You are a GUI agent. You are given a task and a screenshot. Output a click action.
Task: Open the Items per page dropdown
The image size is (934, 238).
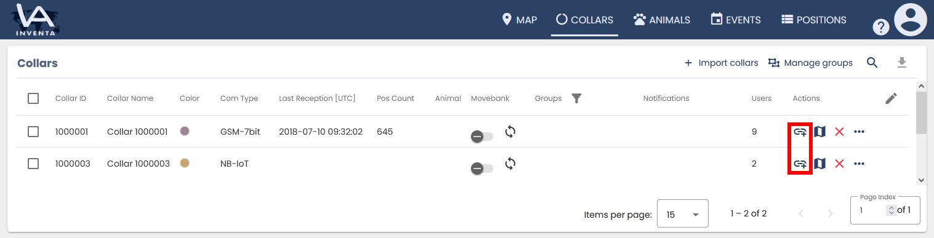683,214
